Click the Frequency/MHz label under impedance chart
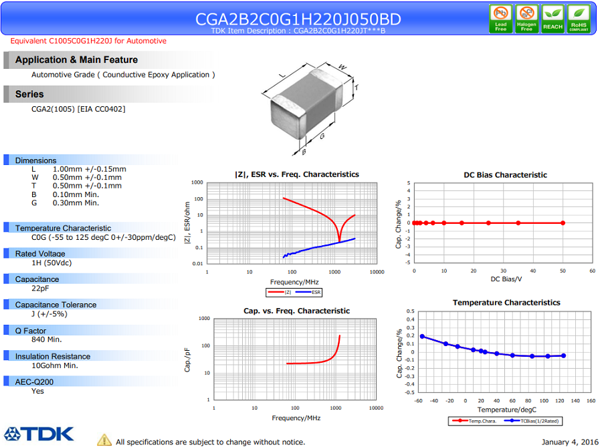The width and height of the screenshot is (602, 447). (x=294, y=282)
